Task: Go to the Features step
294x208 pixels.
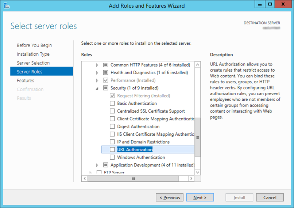Action: click(x=26, y=81)
